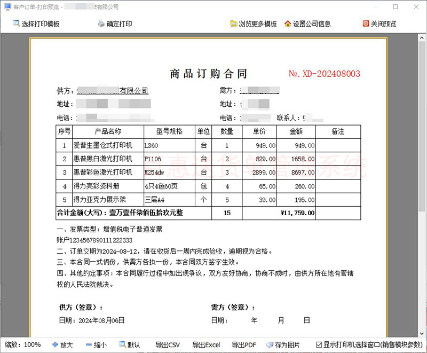Click the 合计金额(大写) total row text
Screen dimensions: 427x353
pyautogui.click(x=120, y=213)
